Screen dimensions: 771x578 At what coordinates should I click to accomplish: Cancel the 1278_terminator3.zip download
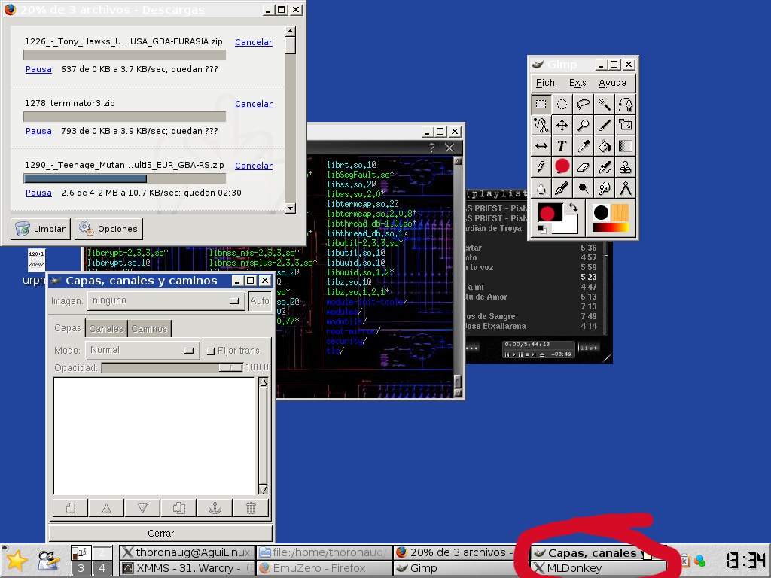254,104
